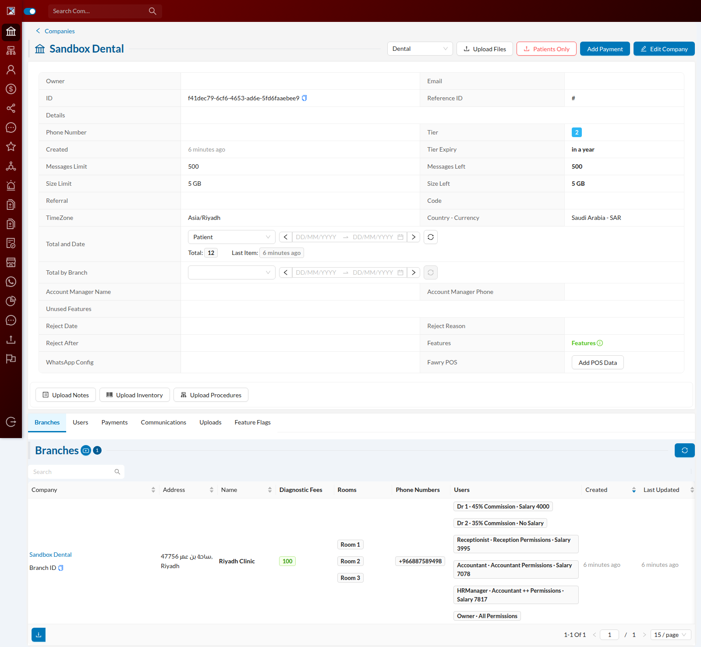
Task: Click the branches video tutorial icon
Action: tap(86, 450)
